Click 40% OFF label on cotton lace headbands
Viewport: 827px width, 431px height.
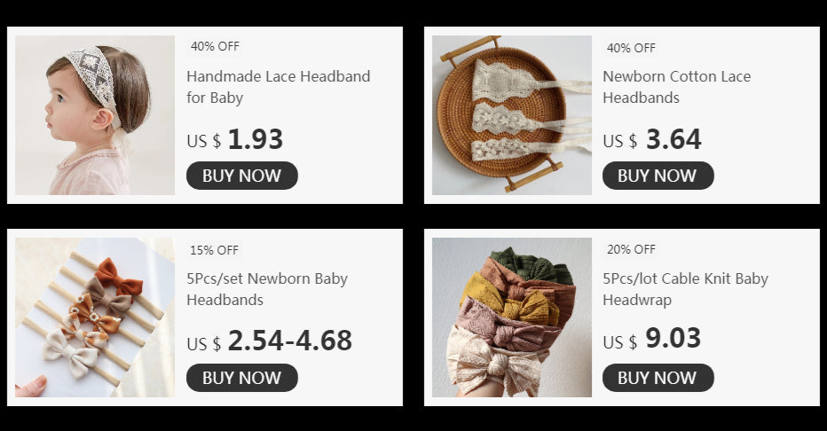pyautogui.click(x=631, y=48)
